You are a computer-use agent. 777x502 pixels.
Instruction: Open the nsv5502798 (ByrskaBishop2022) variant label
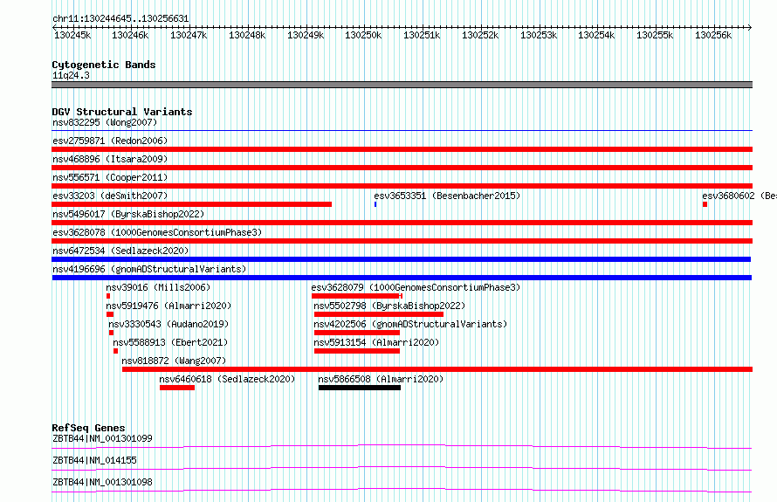click(389, 306)
